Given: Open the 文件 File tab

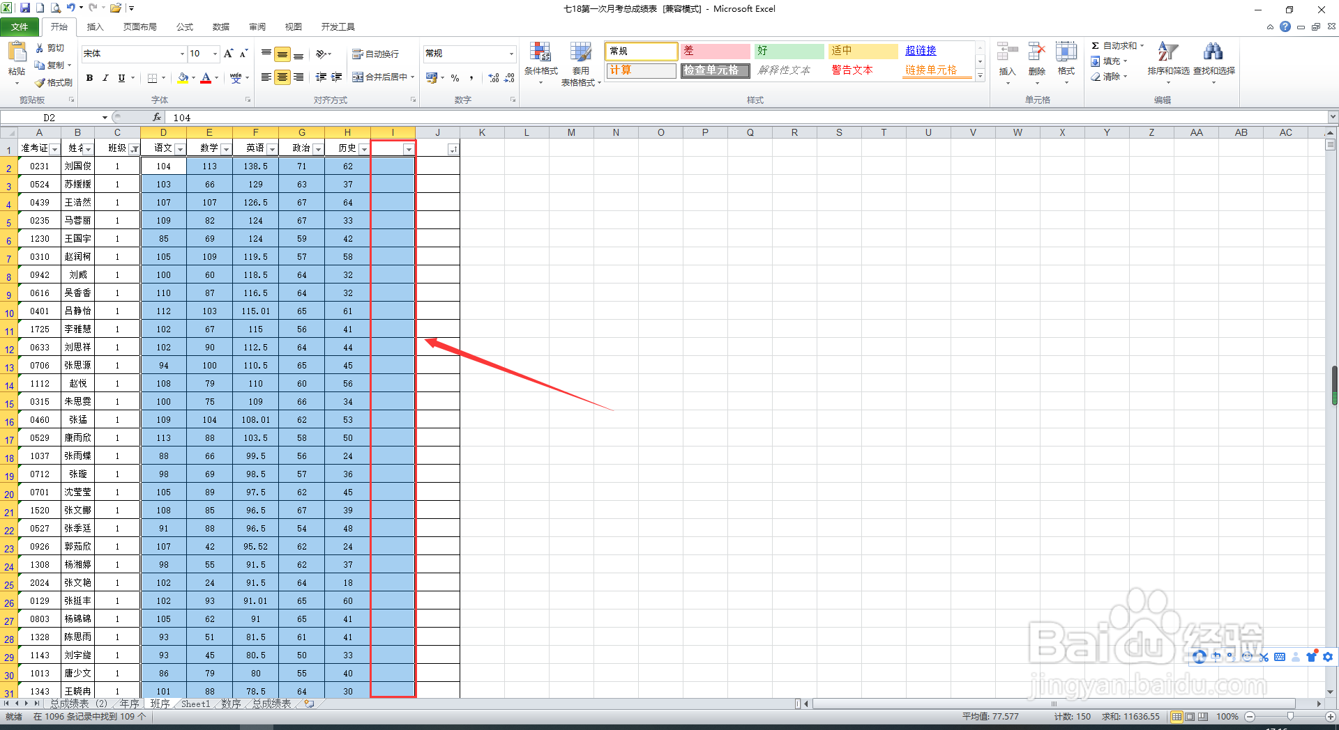Looking at the screenshot, I should coord(20,26).
